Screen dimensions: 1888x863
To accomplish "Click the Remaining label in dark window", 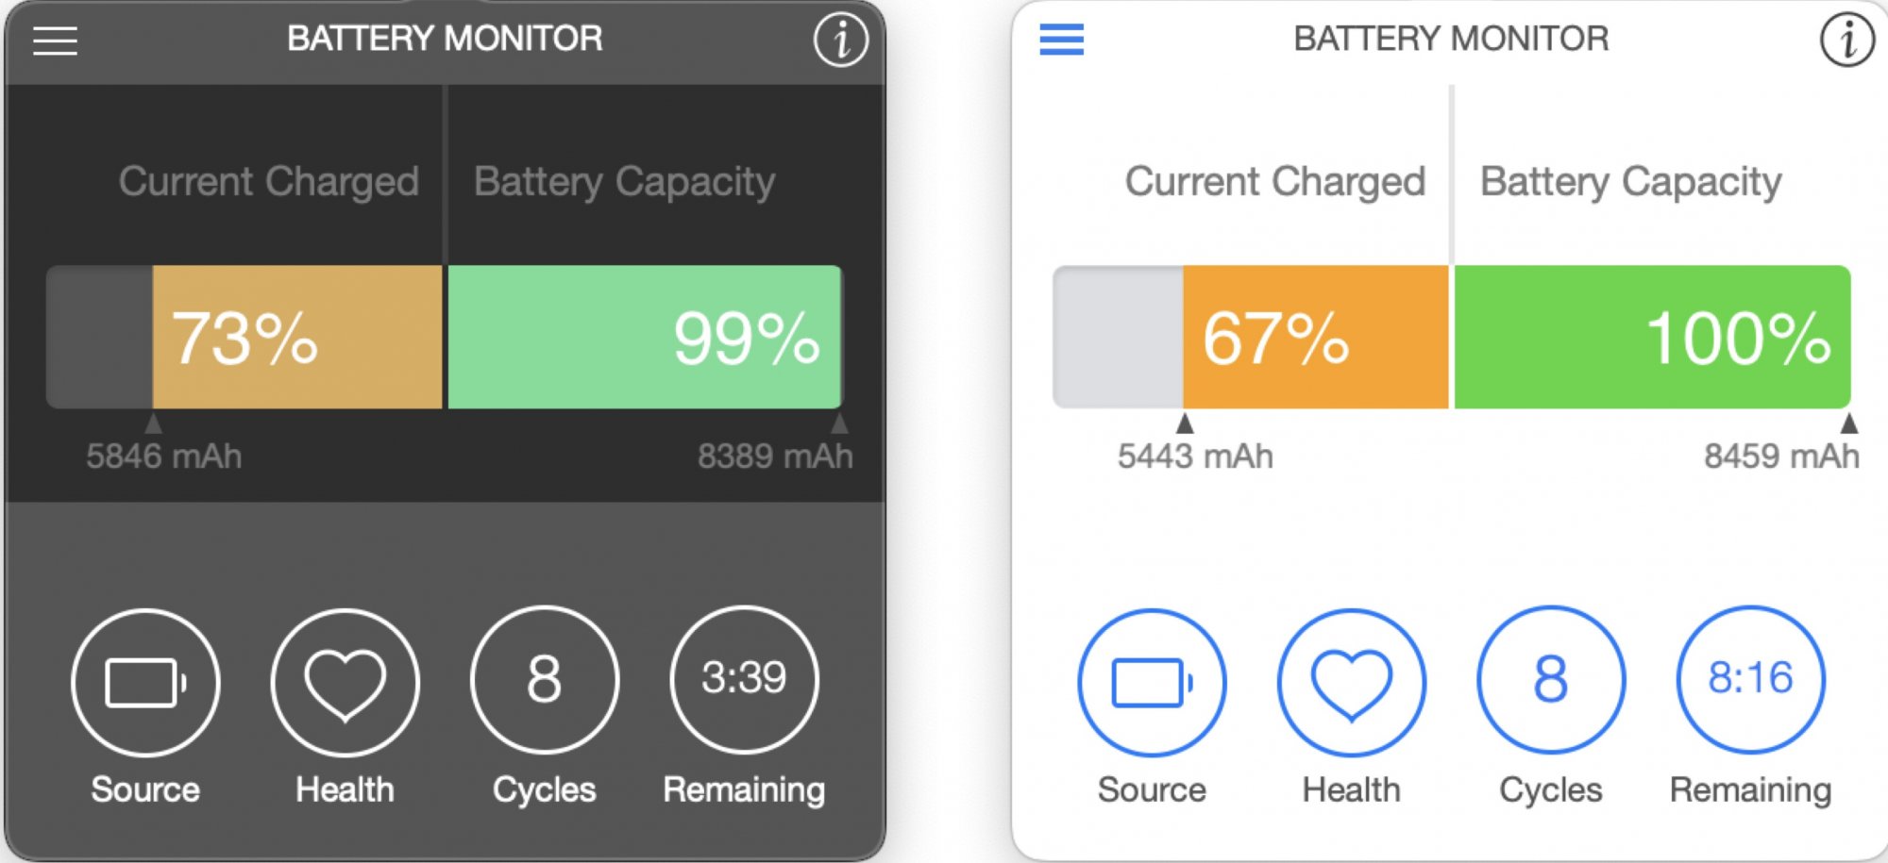I will point(744,789).
